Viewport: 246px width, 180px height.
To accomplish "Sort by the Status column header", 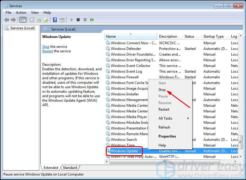I will pyautogui.click(x=192, y=36).
